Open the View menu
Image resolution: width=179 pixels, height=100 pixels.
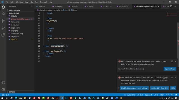[27, 2]
